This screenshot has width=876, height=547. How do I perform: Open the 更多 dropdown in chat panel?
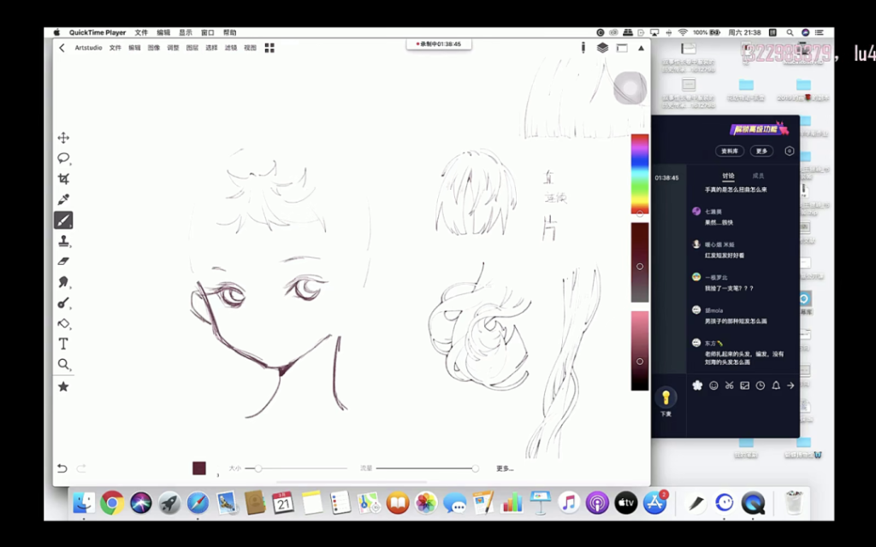[761, 151]
